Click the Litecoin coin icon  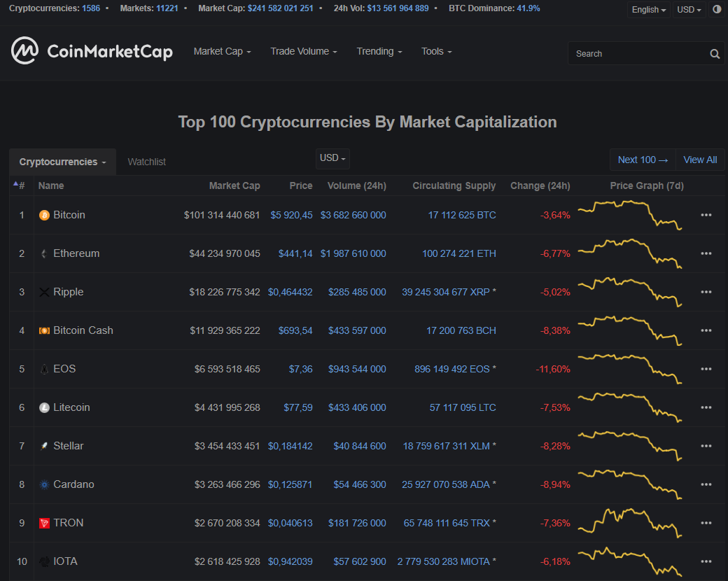pos(44,407)
